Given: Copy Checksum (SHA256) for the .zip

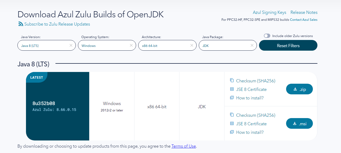Looking at the screenshot, I should [x=256, y=81].
